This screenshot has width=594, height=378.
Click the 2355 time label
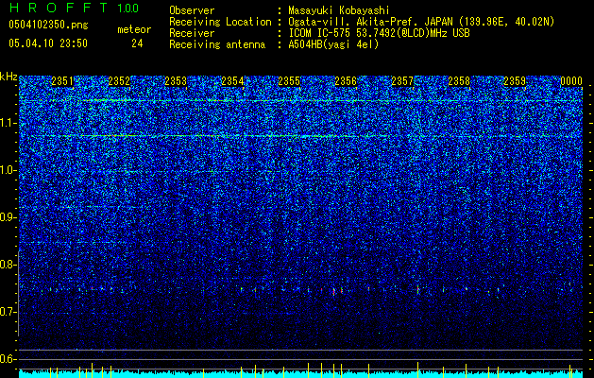(x=289, y=81)
